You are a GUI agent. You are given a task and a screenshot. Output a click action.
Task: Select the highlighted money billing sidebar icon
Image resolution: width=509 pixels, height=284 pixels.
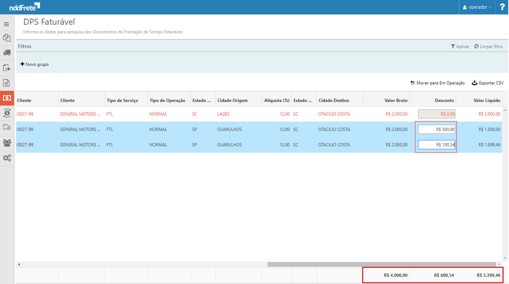coord(7,98)
